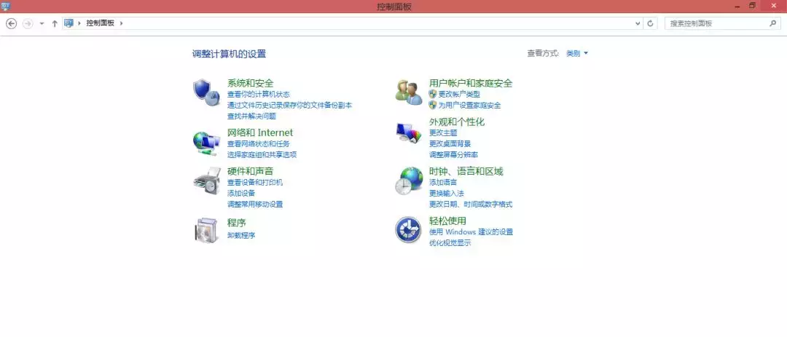Viewport: 787px width, 337px height.
Task: Expand chevron before 控制面板 in breadcrumb
Action: point(79,23)
